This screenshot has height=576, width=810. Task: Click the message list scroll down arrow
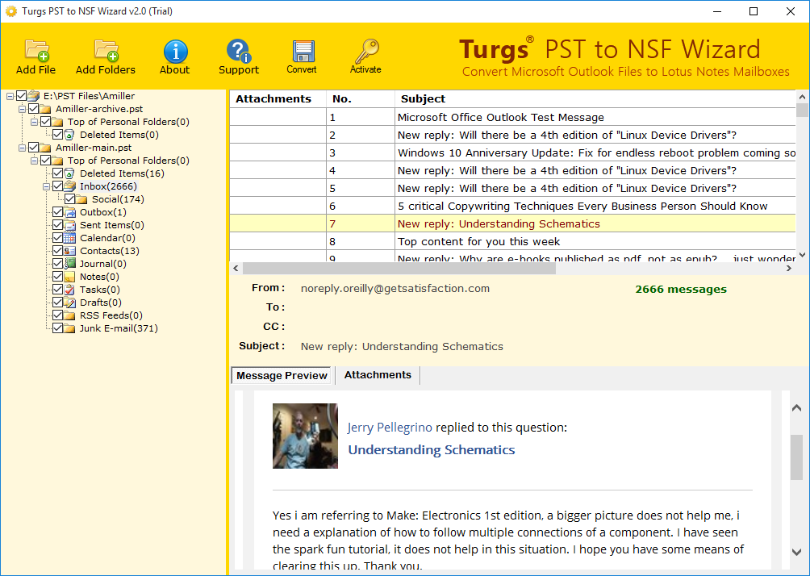(802, 255)
